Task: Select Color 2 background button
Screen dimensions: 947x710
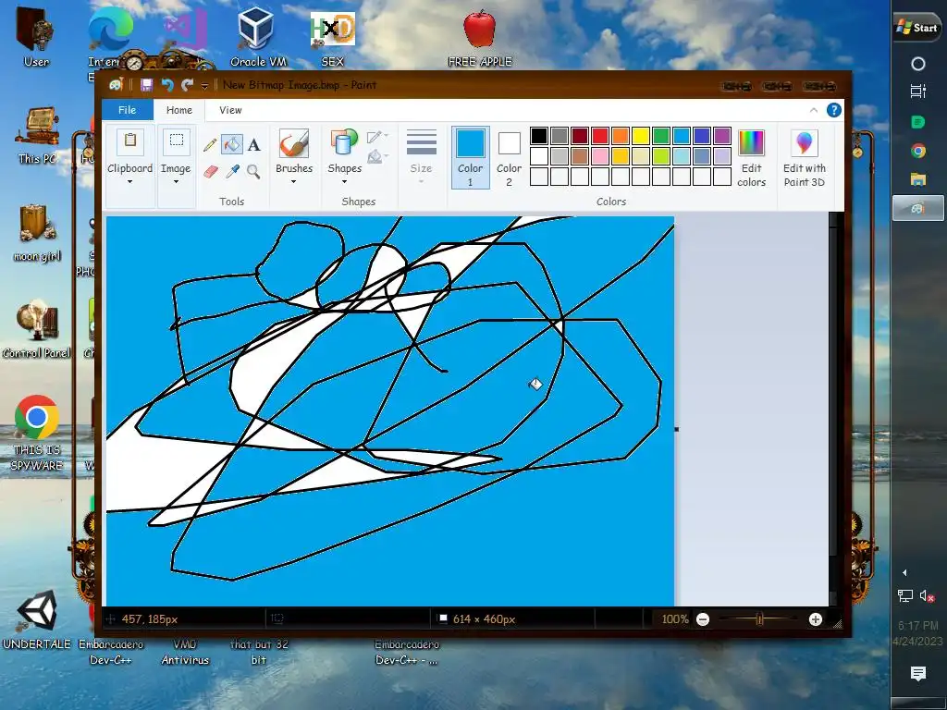Action: [x=510, y=157]
